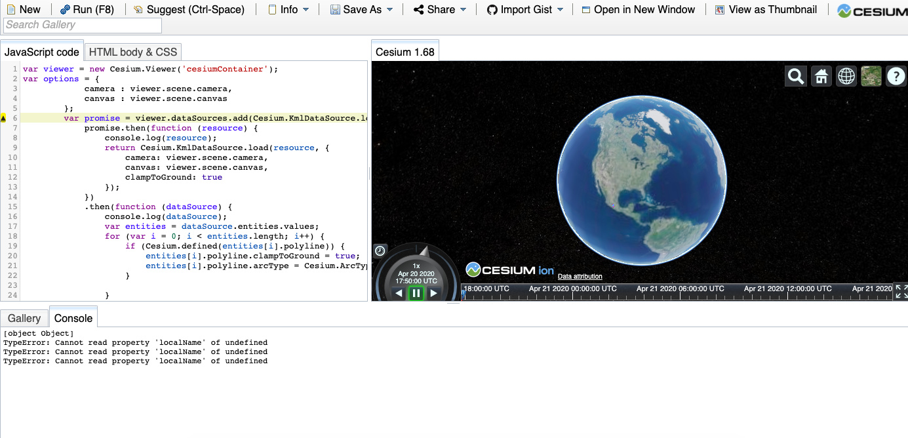908x438 pixels.
Task: Click line number 15 in the gutter
Action: coord(13,207)
